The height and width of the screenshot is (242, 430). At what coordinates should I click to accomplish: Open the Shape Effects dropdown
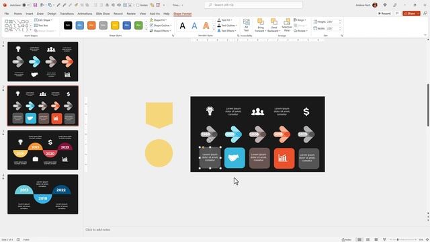point(161,31)
